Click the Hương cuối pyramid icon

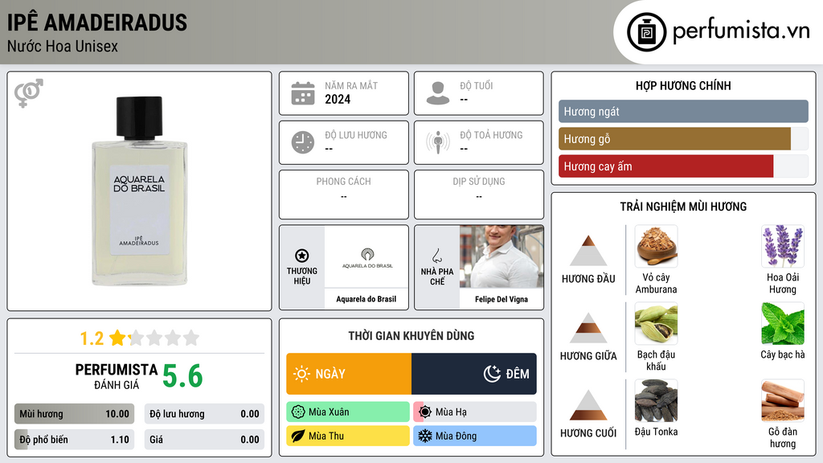pyautogui.click(x=588, y=405)
